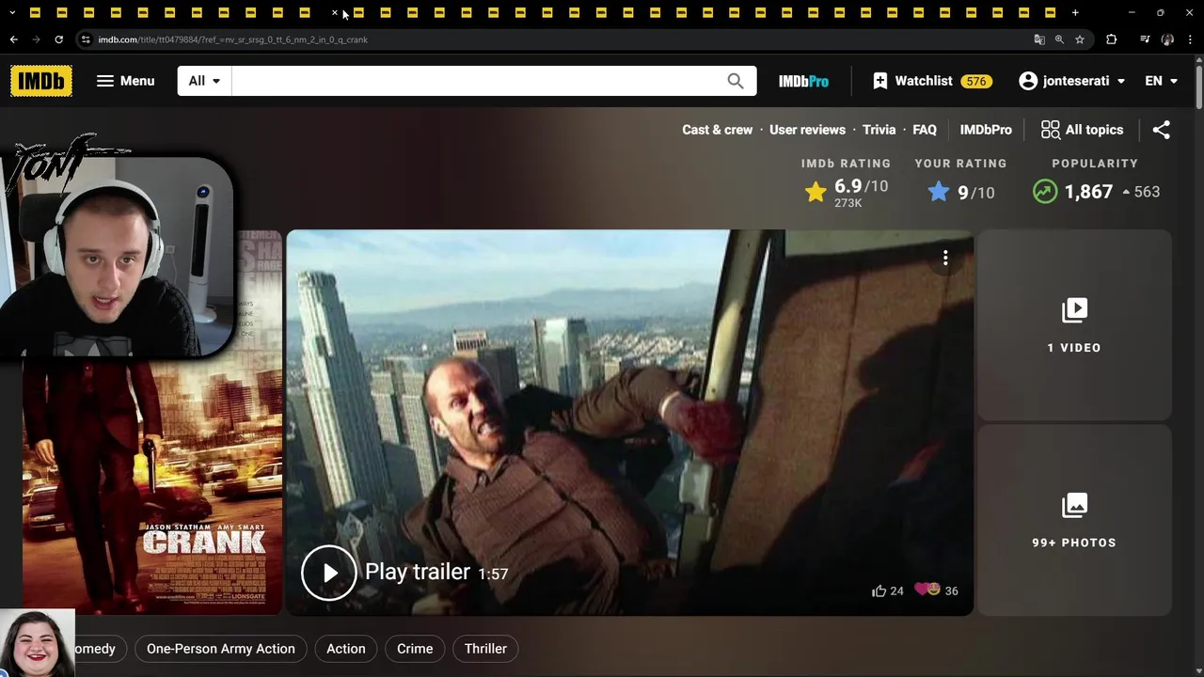1204x677 pixels.
Task: Open the IMDb home logo
Action: pyautogui.click(x=41, y=81)
